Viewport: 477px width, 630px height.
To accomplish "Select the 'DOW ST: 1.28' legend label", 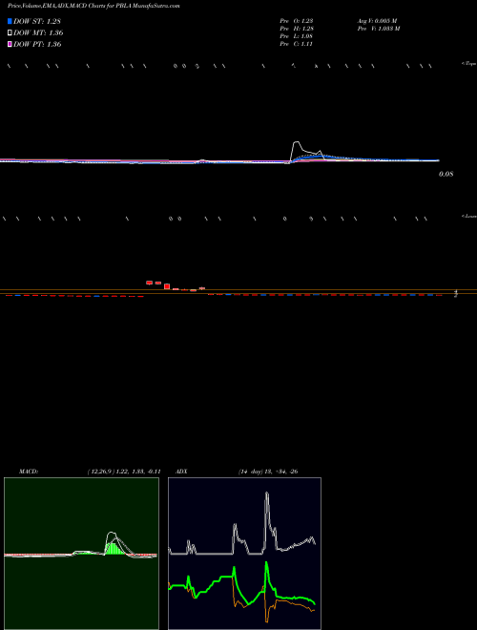I will [37, 21].
